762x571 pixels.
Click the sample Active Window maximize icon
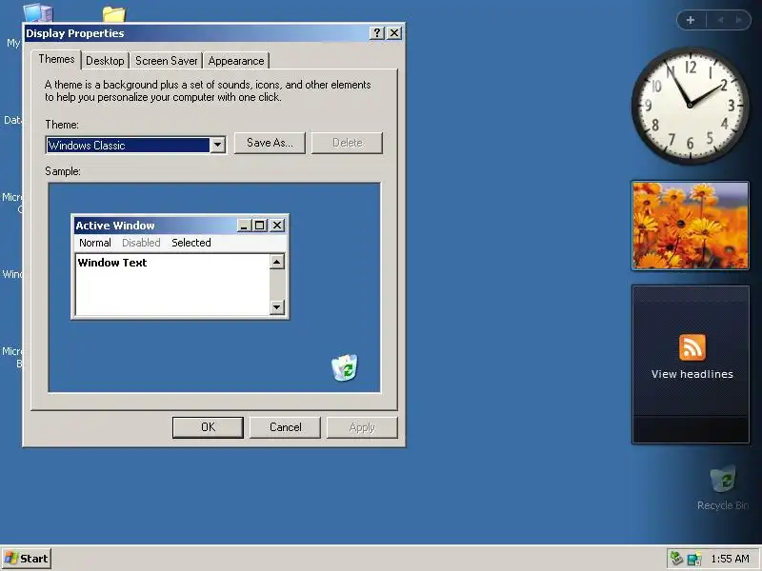pos(259,226)
